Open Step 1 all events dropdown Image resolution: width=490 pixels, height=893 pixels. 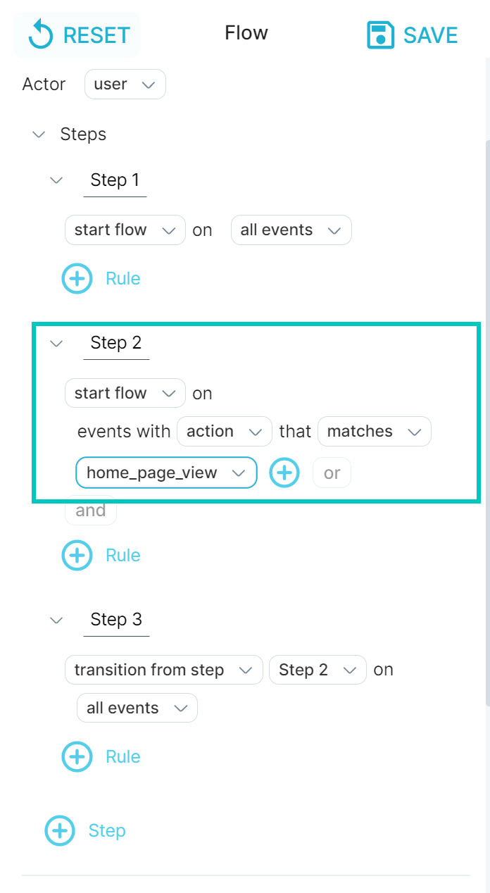tap(291, 230)
